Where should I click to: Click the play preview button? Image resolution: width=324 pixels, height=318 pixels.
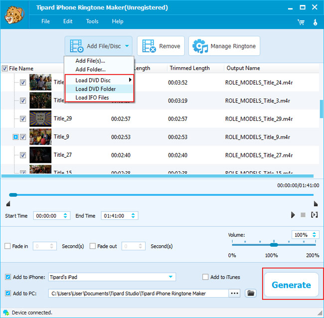coord(293,215)
